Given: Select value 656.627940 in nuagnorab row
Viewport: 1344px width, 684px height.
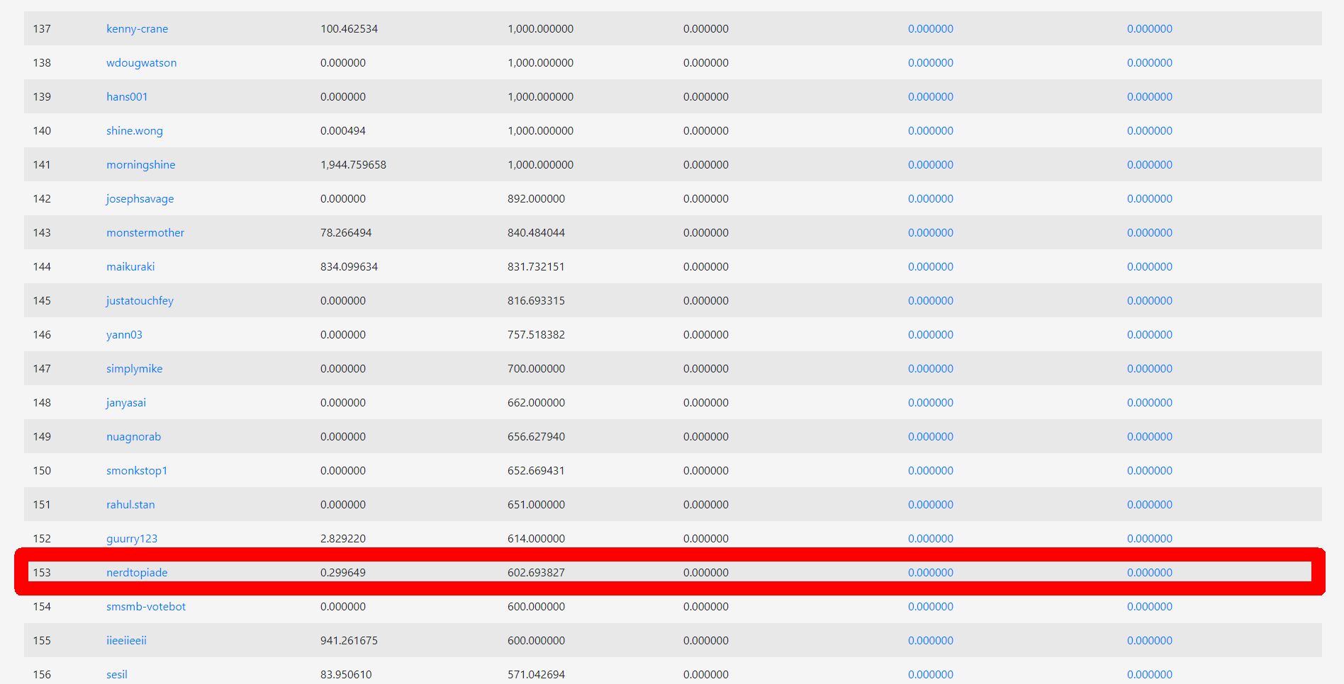Looking at the screenshot, I should 536,437.
